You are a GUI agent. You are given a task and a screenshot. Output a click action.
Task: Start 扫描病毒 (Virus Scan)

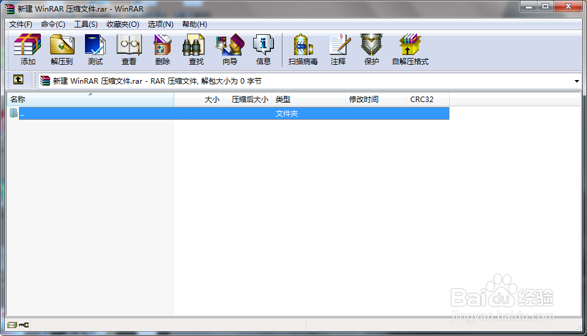(x=303, y=49)
